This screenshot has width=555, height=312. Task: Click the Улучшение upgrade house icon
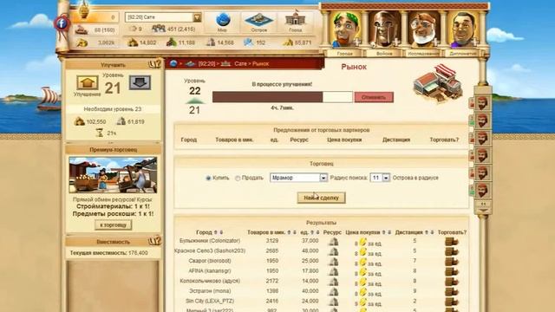coord(87,83)
